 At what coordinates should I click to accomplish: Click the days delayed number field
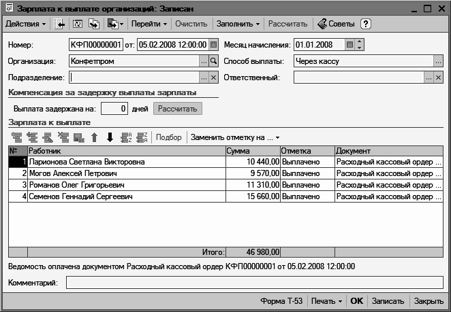click(x=114, y=109)
